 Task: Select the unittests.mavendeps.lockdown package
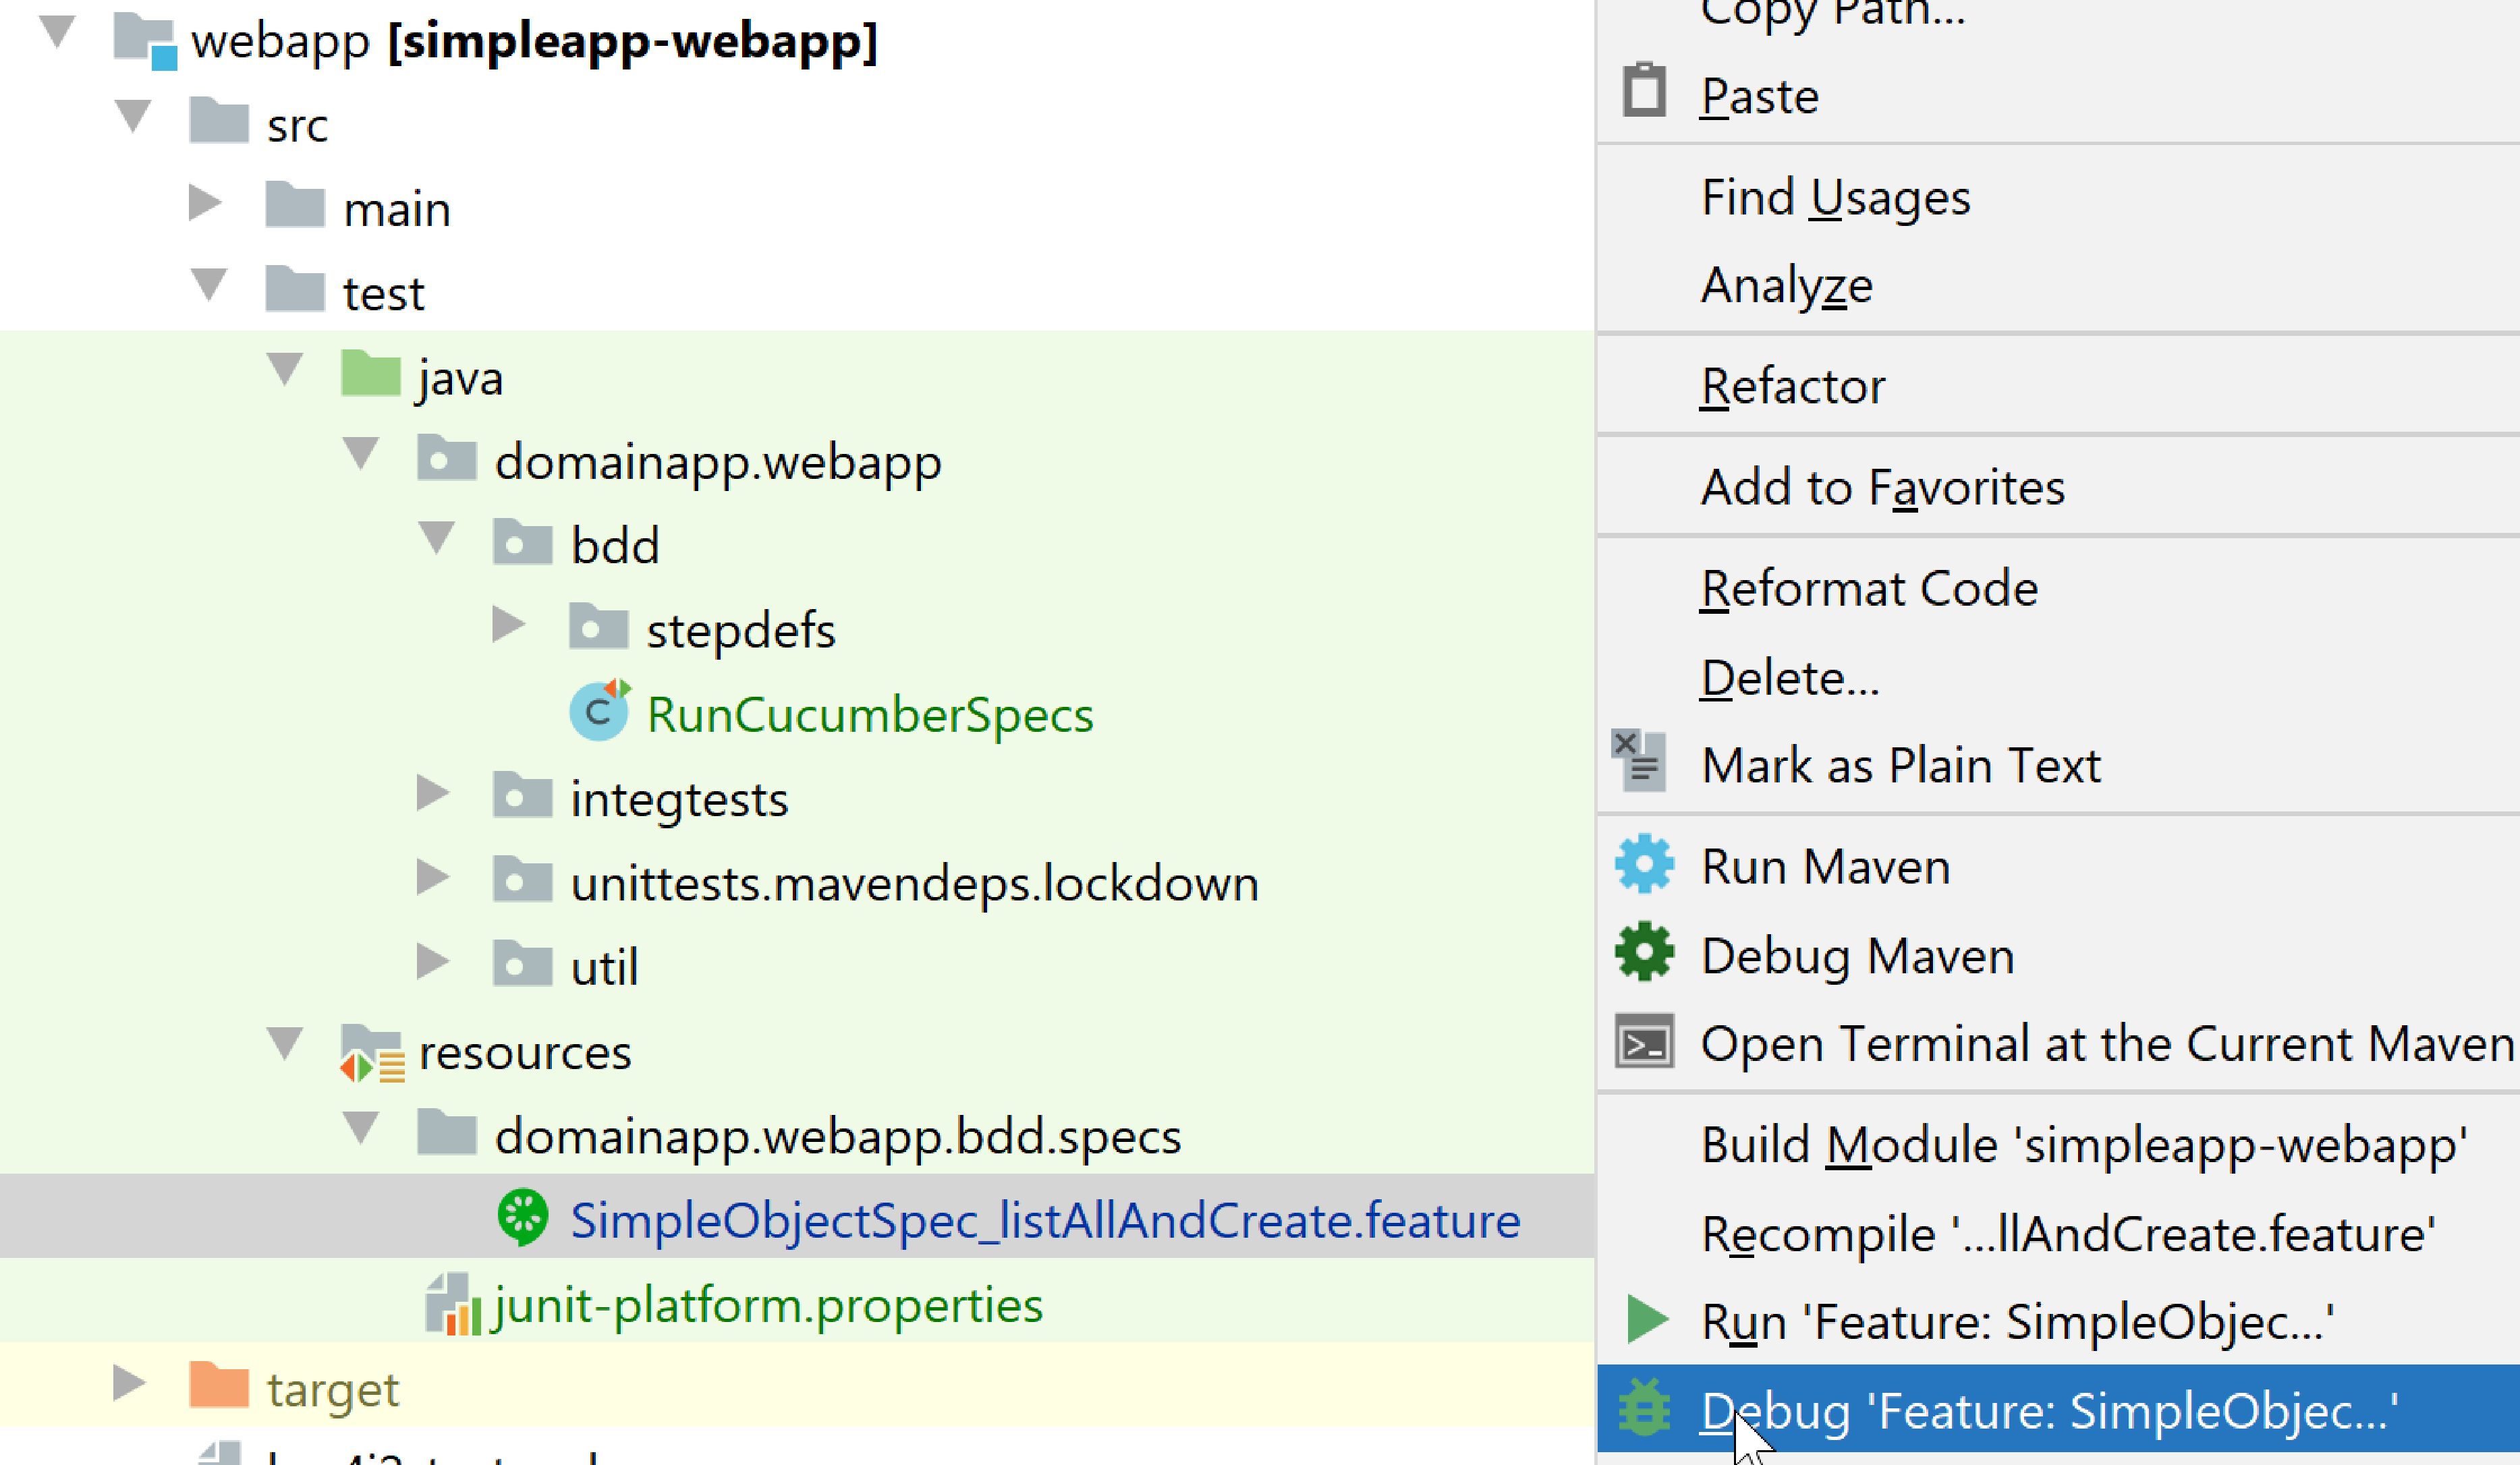coord(913,884)
